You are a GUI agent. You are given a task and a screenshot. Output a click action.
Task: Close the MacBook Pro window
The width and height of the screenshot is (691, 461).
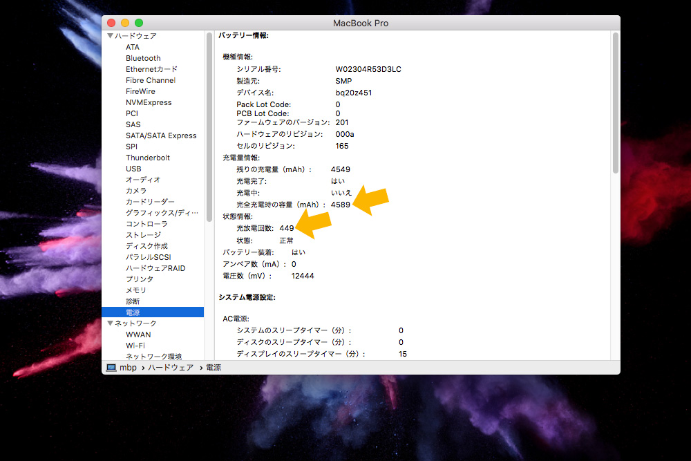coord(111,23)
